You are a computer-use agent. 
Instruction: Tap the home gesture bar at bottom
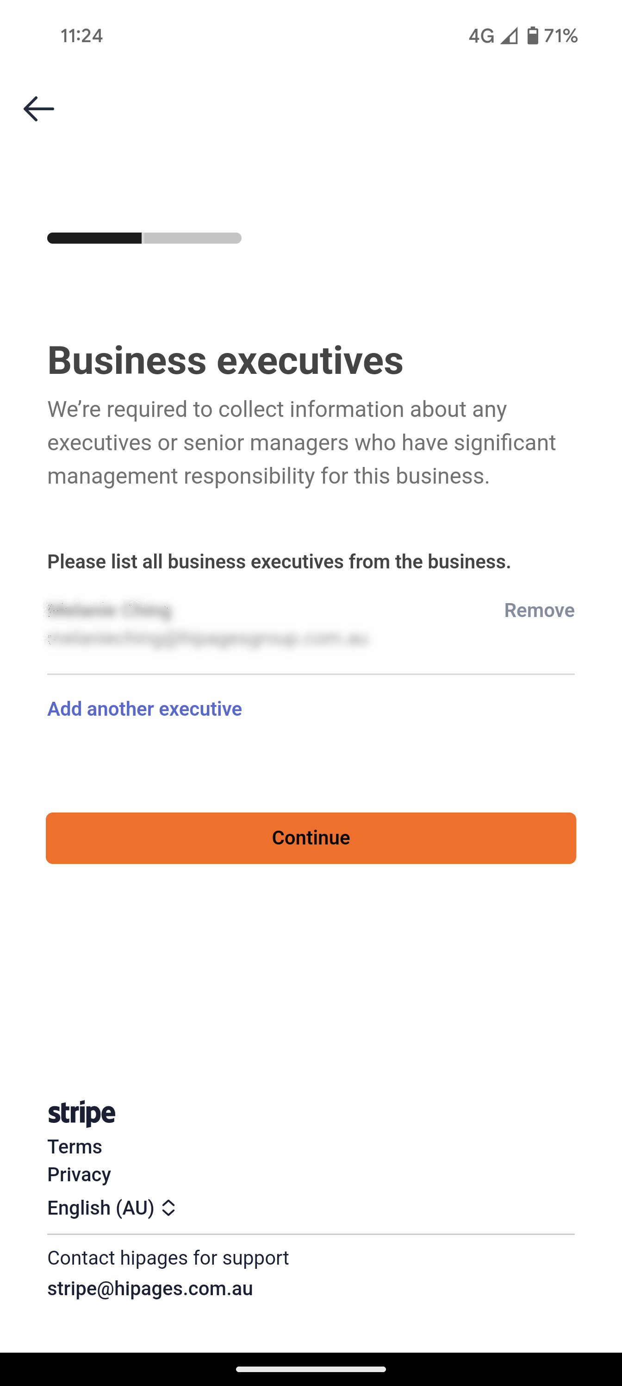tap(311, 1369)
